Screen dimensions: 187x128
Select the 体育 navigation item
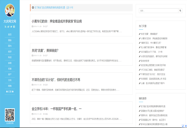(10, 63)
